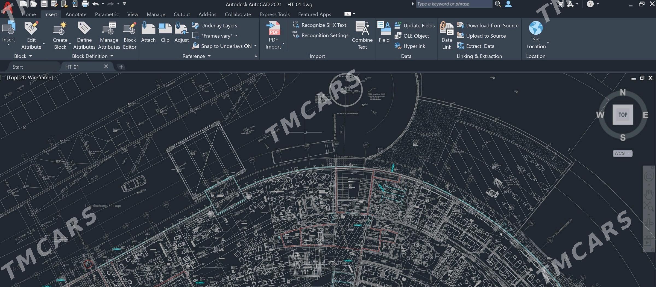The height and width of the screenshot is (287, 656).
Task: Open the Collaborate tab
Action: coord(238,14)
